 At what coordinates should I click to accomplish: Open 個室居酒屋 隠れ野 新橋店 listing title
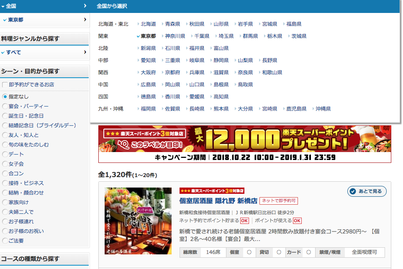(218, 201)
